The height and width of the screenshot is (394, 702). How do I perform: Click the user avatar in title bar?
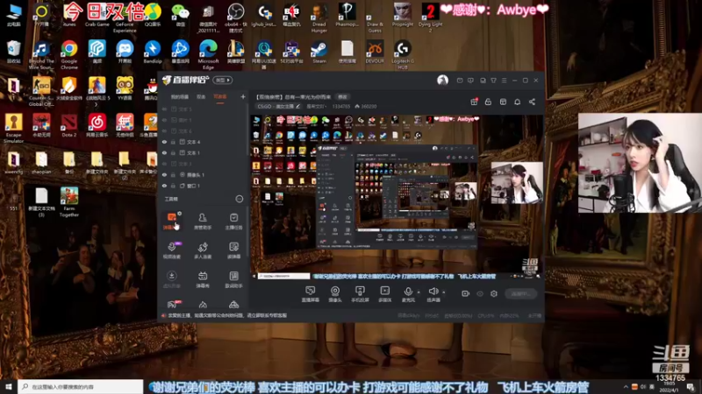point(442,80)
